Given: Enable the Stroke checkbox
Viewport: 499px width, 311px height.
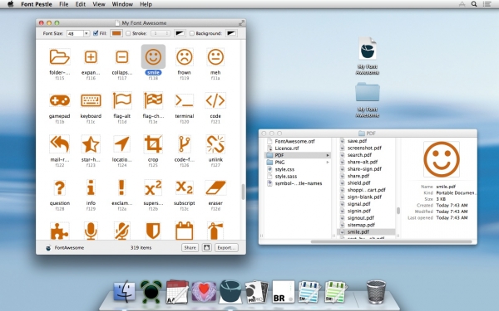Looking at the screenshot, I should click(128, 33).
